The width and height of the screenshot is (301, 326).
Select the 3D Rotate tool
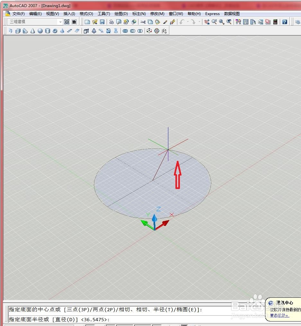[157, 31]
